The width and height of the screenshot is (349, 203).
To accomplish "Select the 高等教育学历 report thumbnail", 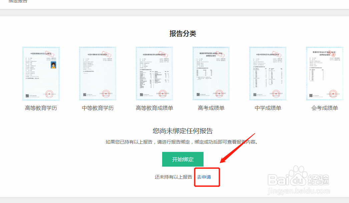I will [x=41, y=74].
